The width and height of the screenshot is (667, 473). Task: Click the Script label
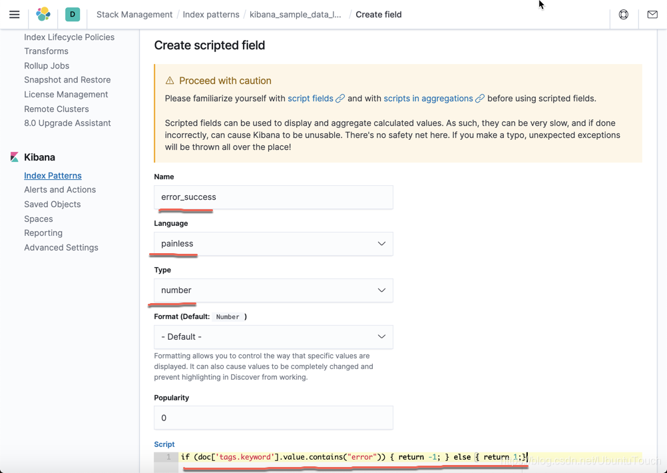[164, 444]
